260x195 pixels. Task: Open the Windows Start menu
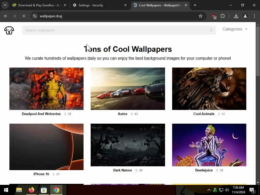click(x=6, y=190)
